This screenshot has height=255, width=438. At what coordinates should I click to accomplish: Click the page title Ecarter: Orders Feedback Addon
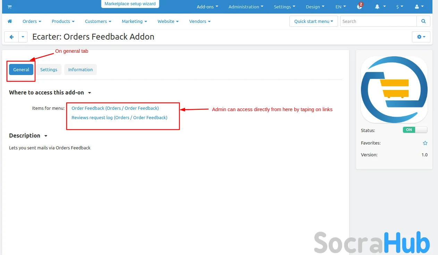pos(93,37)
